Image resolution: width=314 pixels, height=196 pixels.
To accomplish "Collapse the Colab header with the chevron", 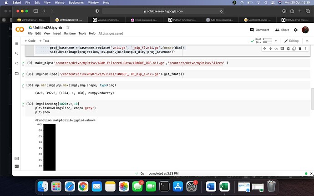I will coord(307,41).
